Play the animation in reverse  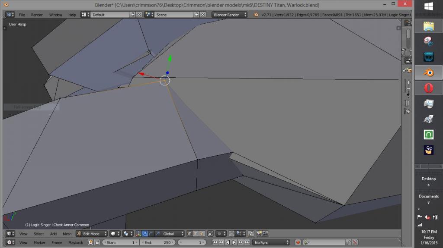(x=228, y=242)
